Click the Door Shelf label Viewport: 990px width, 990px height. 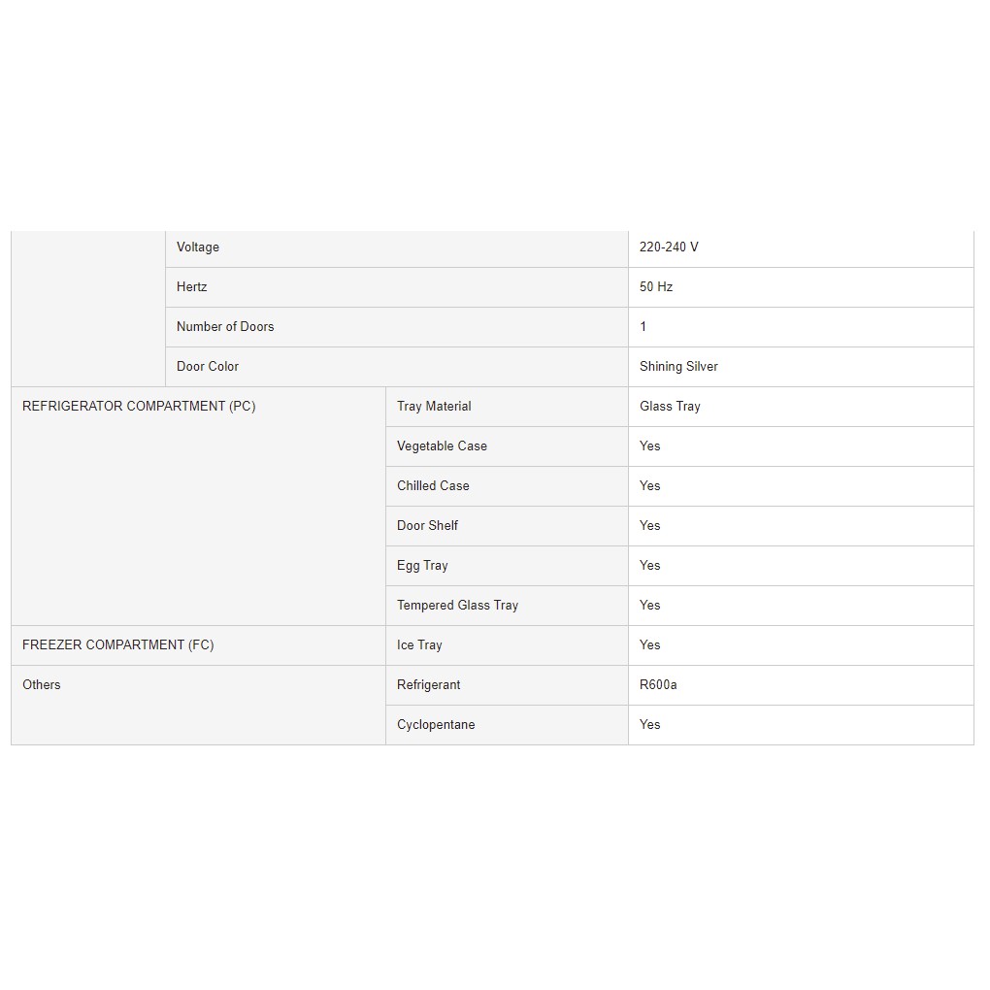click(427, 525)
